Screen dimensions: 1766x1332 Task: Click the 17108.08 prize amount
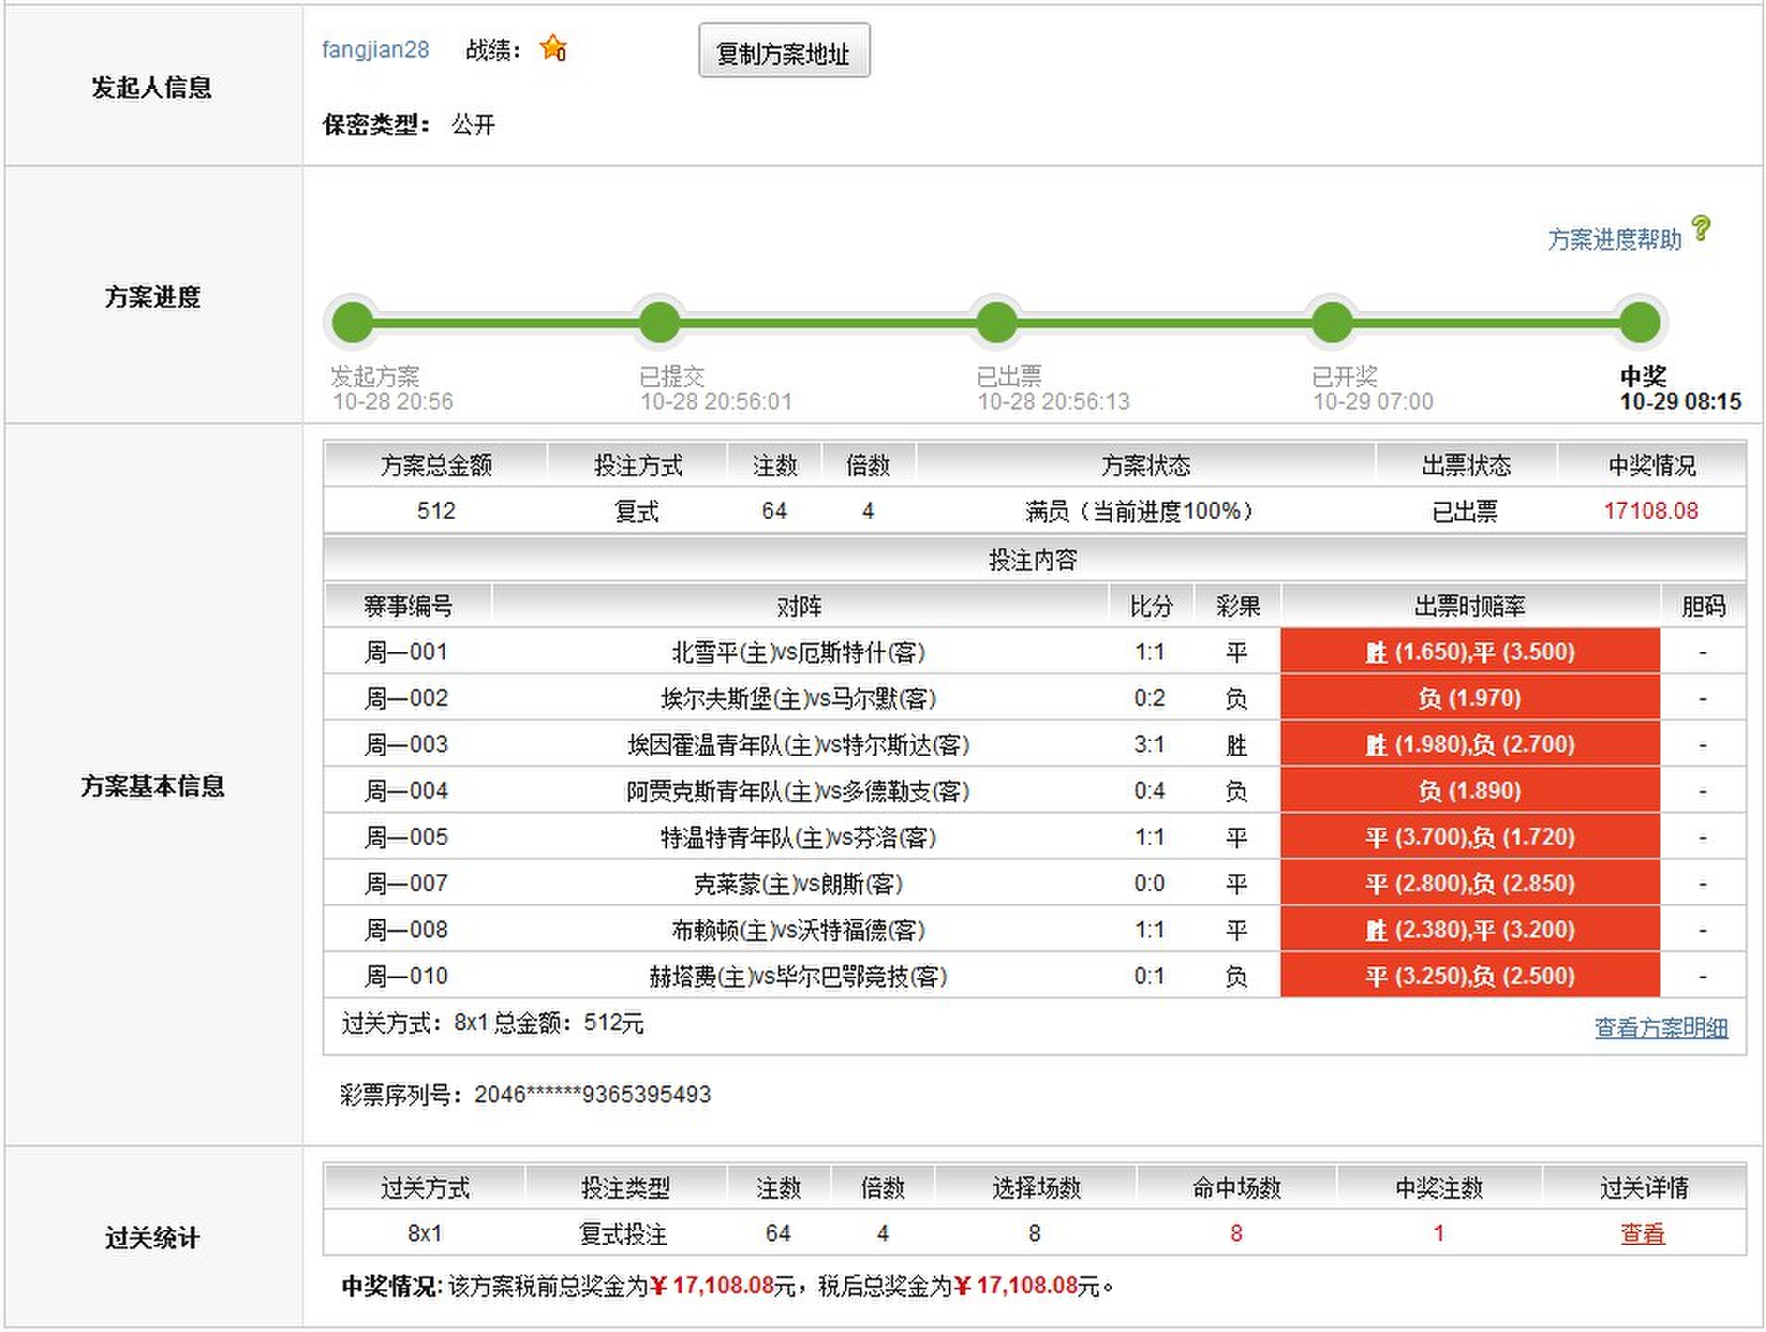coord(1650,510)
